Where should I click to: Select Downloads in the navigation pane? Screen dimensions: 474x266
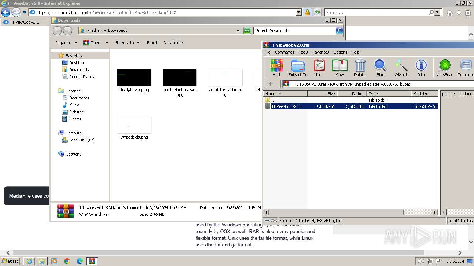click(x=79, y=70)
